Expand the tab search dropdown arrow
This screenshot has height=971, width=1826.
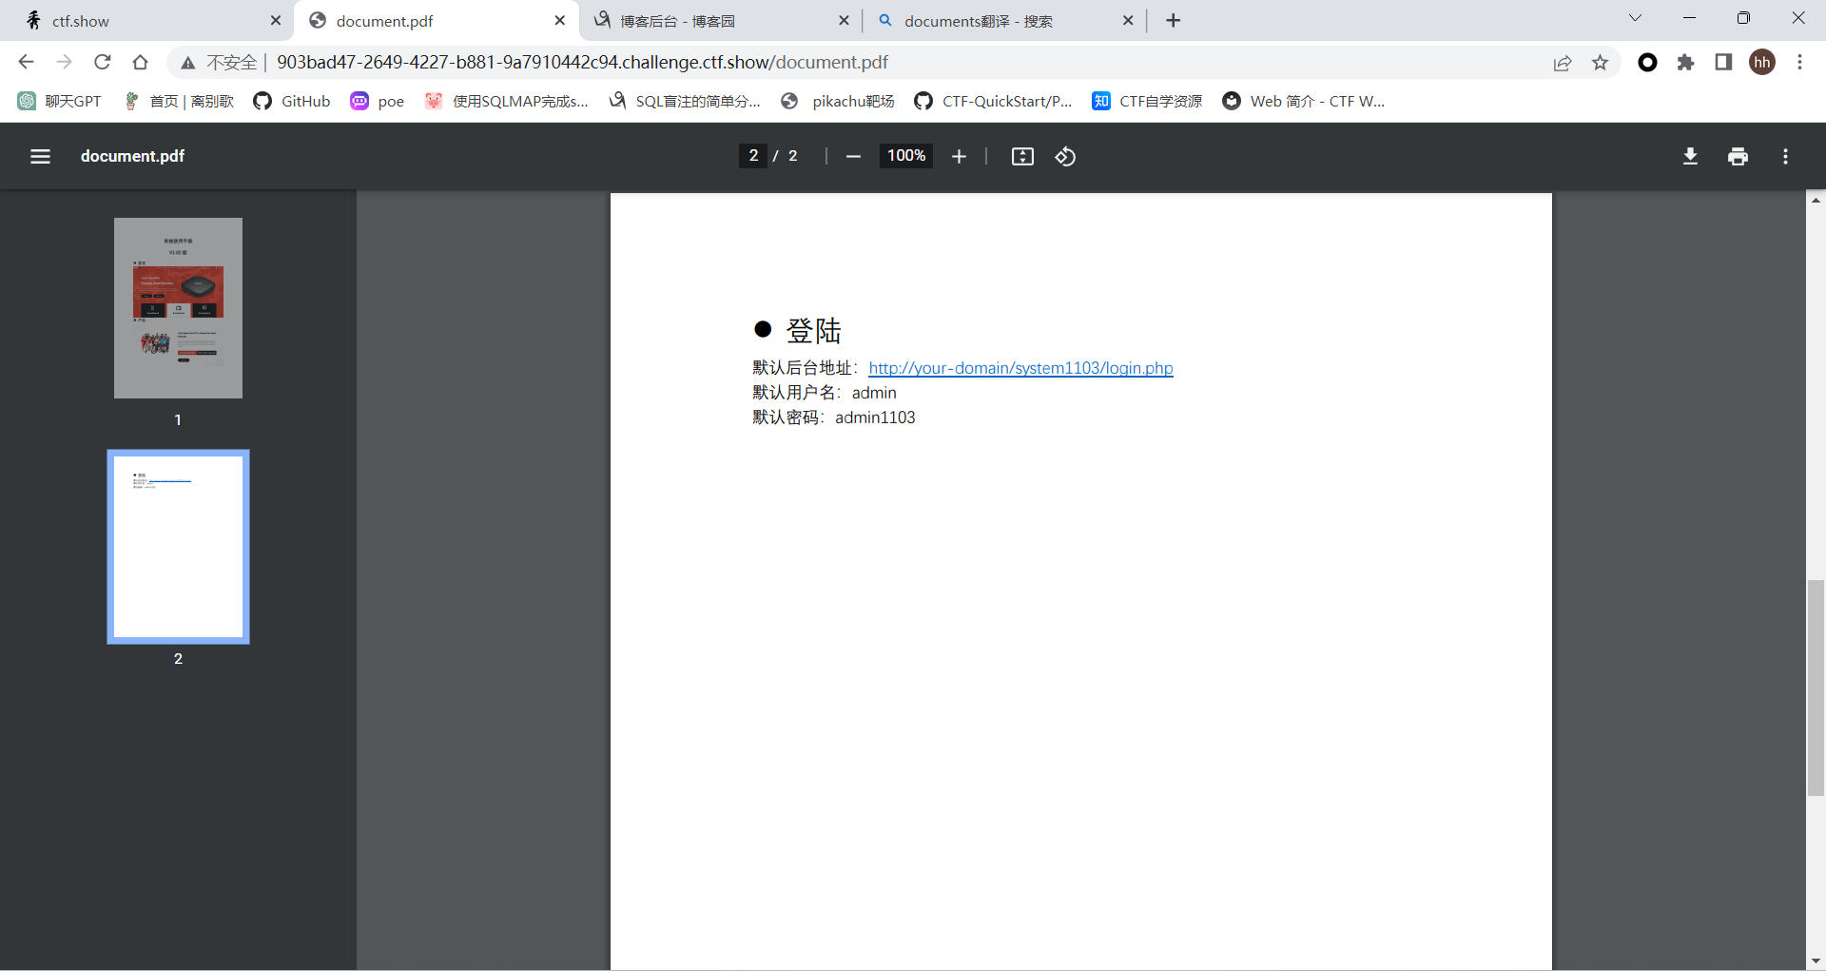coord(1635,18)
